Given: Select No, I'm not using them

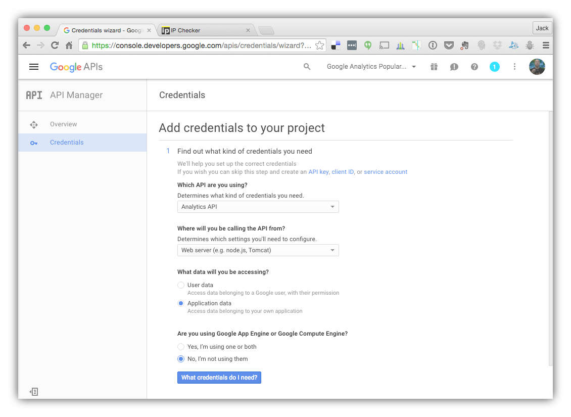Looking at the screenshot, I should 180,359.
